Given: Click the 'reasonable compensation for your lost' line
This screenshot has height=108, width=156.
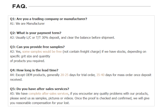Looking at the screenshot, I should point(40,103).
